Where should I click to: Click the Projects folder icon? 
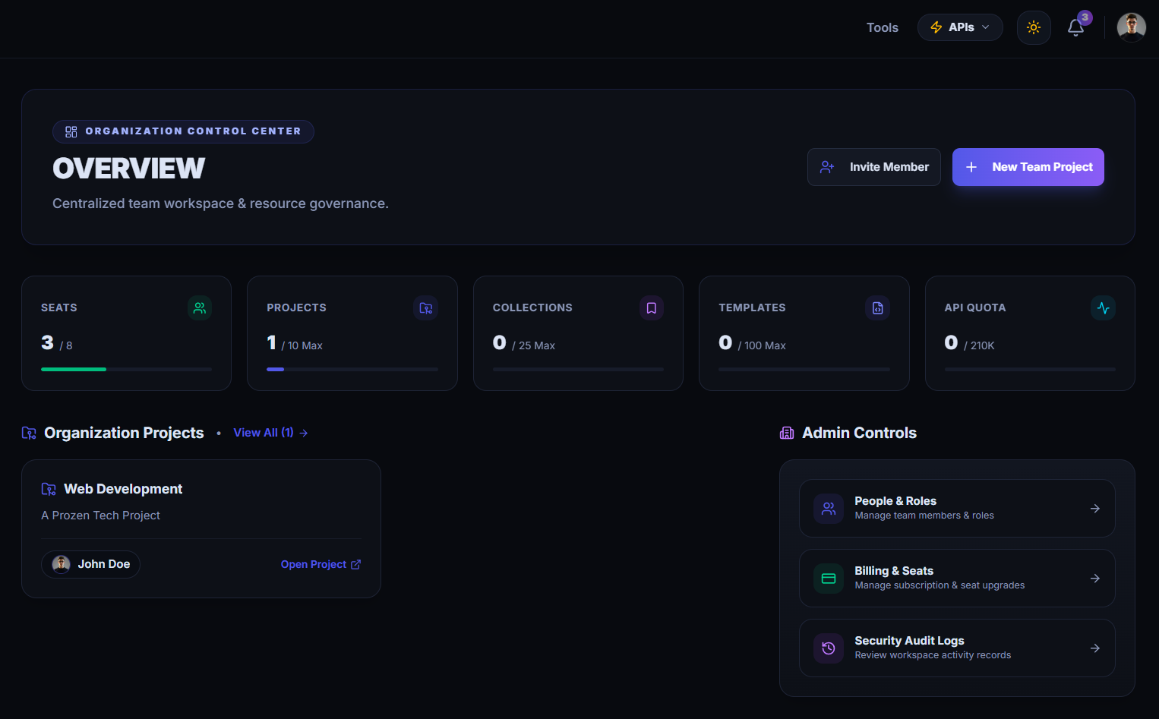coord(426,308)
